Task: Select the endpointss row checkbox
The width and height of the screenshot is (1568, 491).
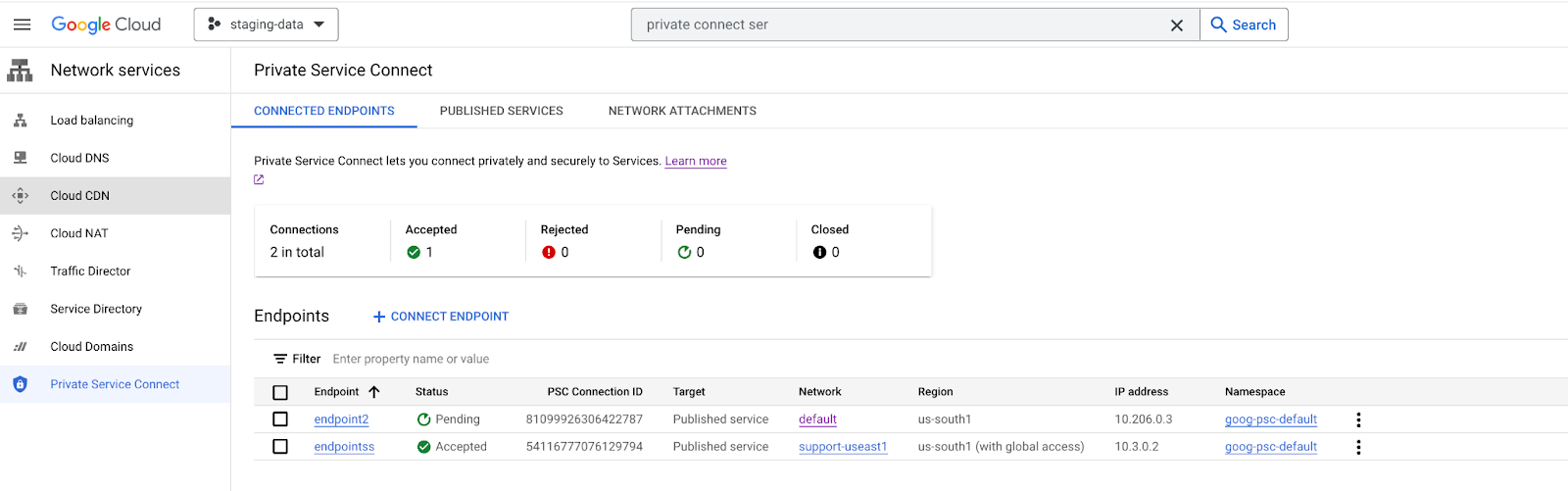Action: [x=280, y=447]
